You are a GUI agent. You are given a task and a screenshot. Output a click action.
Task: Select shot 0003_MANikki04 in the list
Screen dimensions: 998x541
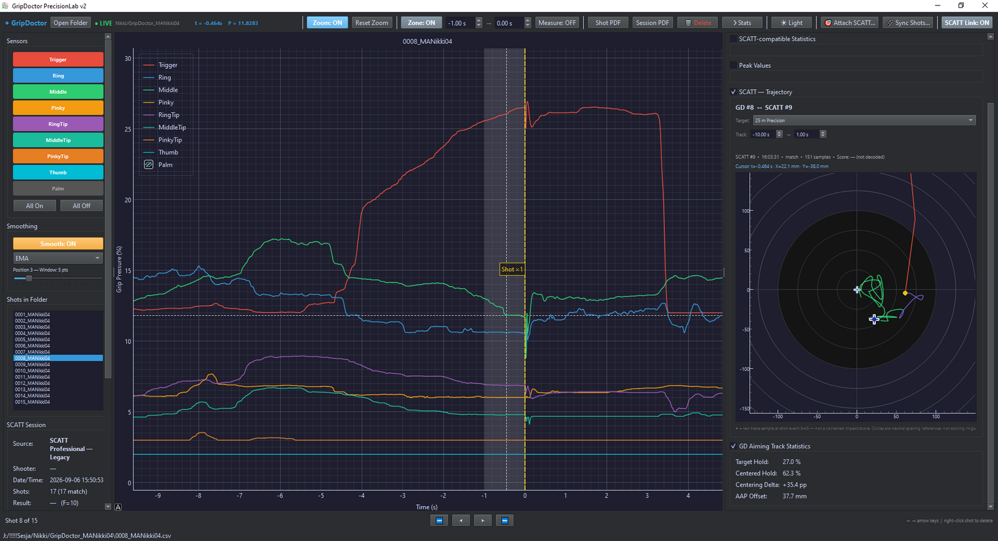pos(58,327)
